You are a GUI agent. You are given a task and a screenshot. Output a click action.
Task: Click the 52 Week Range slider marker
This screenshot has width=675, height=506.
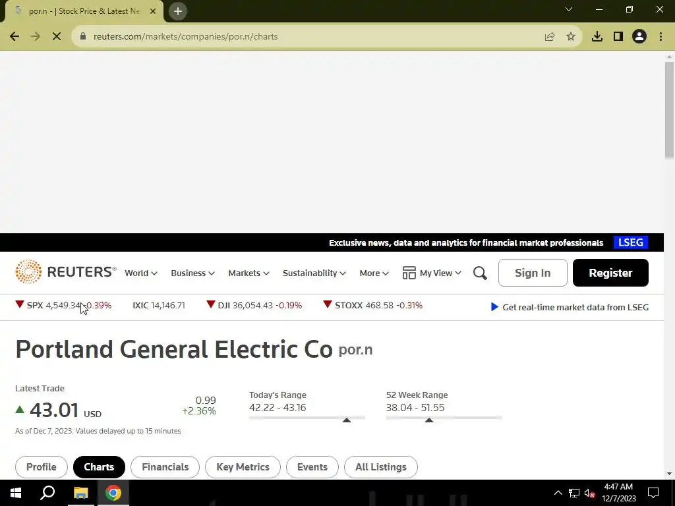pyautogui.click(x=428, y=420)
